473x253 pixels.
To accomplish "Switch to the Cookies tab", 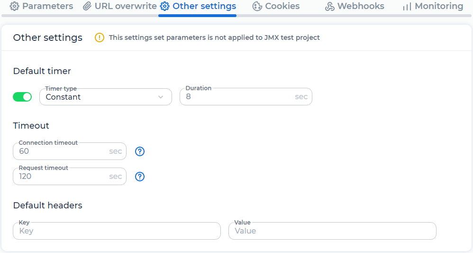I will click(276, 6).
